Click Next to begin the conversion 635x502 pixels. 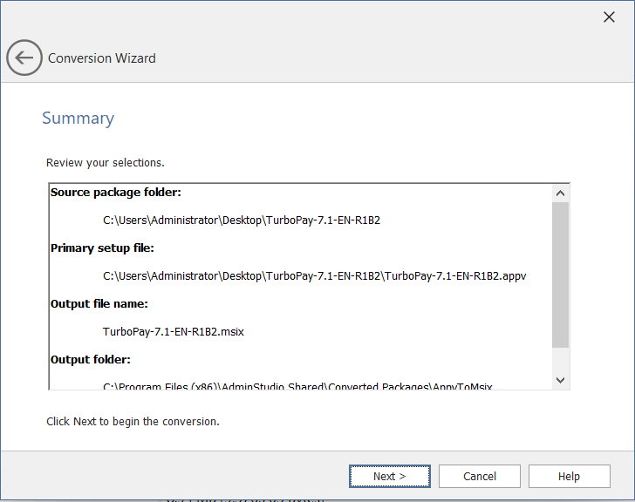point(389,476)
